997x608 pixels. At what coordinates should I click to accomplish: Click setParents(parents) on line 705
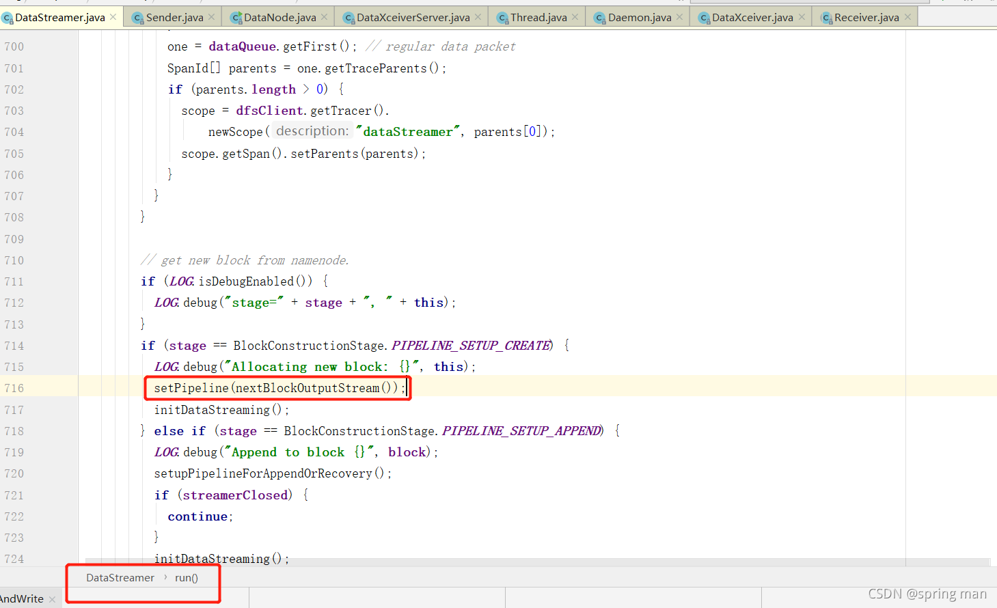tap(355, 154)
